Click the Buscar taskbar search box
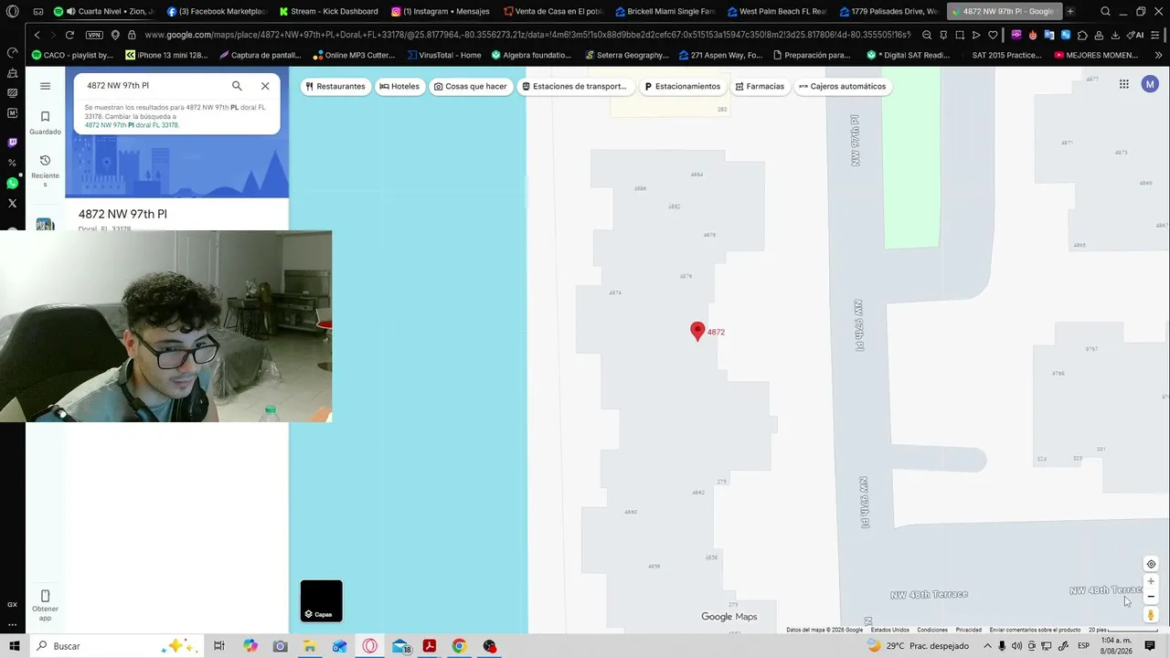Screen dimensions: 1170x658 tap(115, 646)
